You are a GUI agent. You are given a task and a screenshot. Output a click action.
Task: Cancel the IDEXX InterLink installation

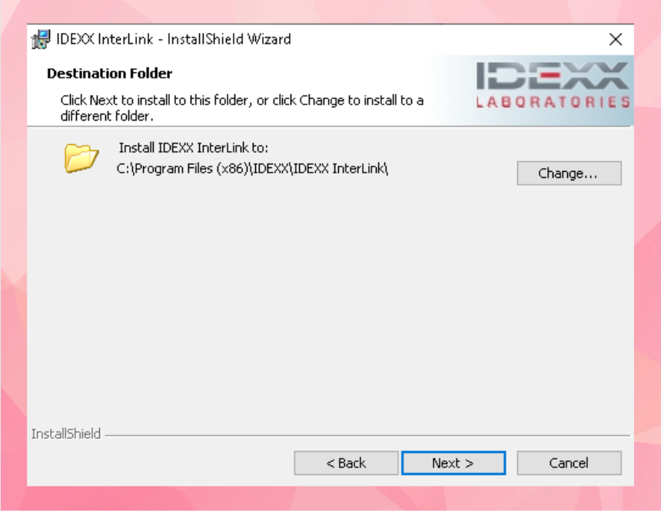[569, 463]
